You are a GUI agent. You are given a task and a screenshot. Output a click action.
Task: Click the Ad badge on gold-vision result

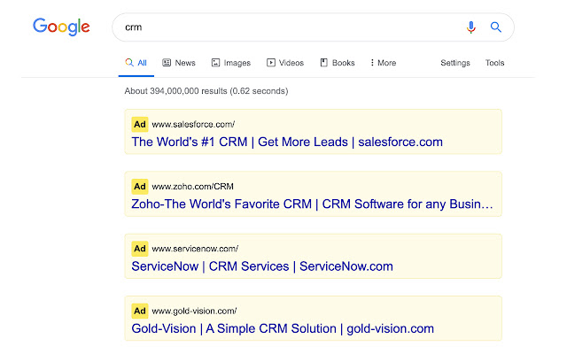140,311
